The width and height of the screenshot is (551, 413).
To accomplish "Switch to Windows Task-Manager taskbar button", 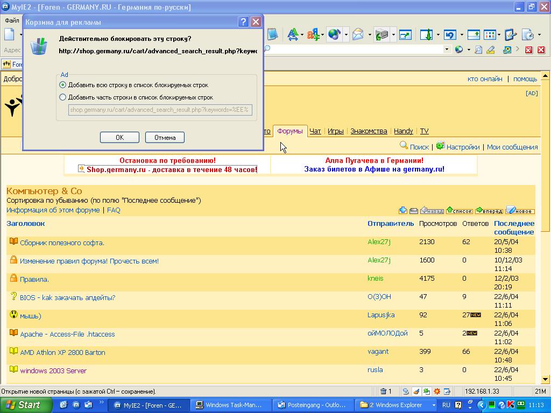I will tap(230, 405).
